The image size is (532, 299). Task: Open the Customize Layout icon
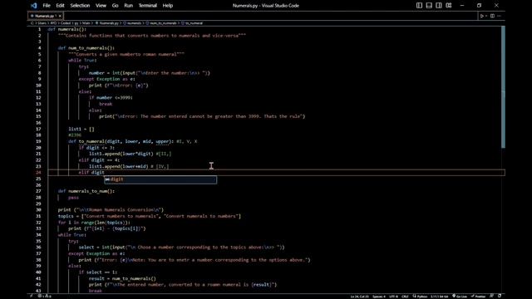(x=449, y=6)
